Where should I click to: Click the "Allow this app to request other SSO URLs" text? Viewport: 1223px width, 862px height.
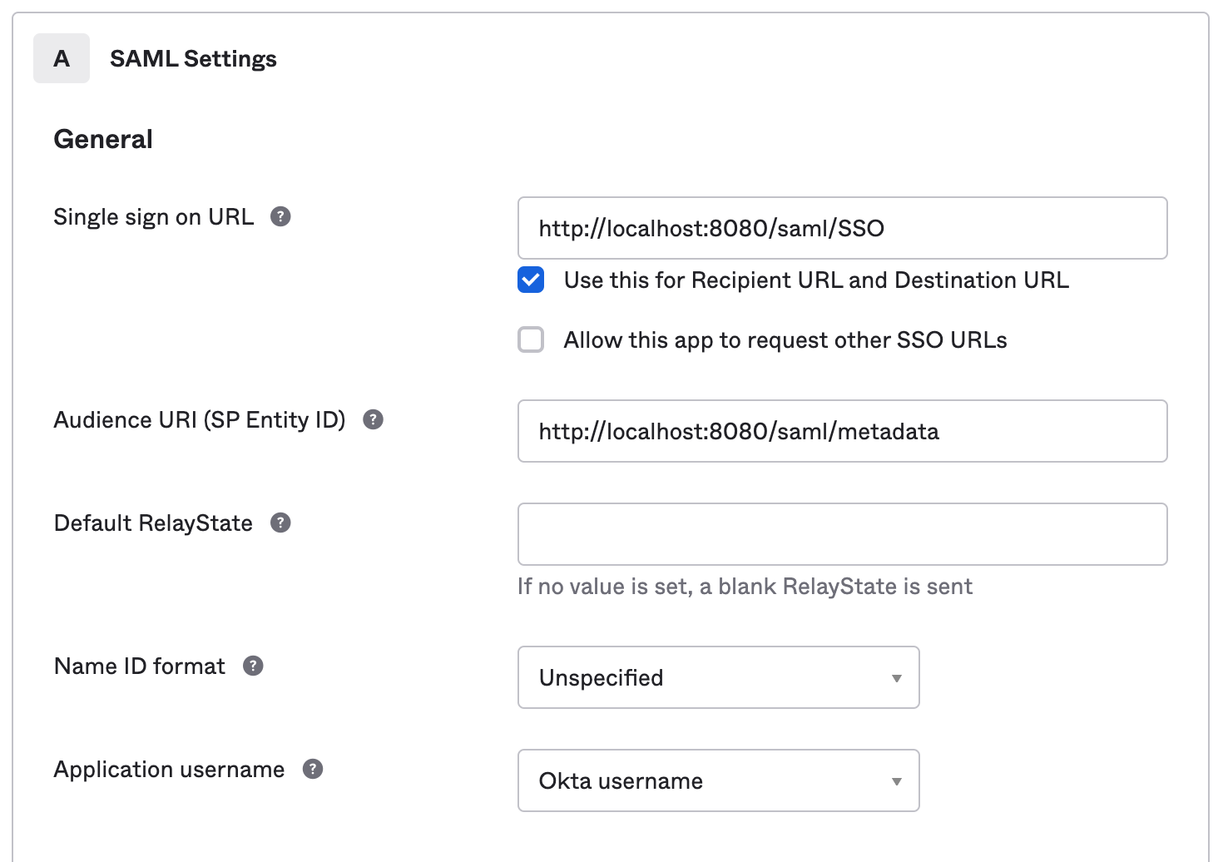[785, 340]
